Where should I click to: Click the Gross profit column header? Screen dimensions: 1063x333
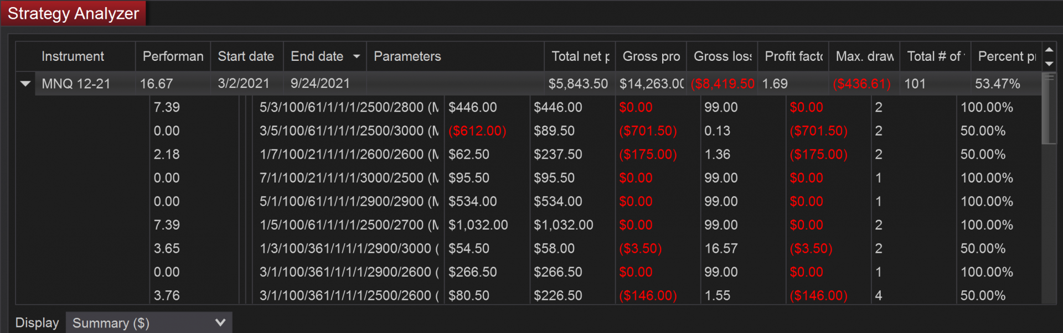point(651,56)
